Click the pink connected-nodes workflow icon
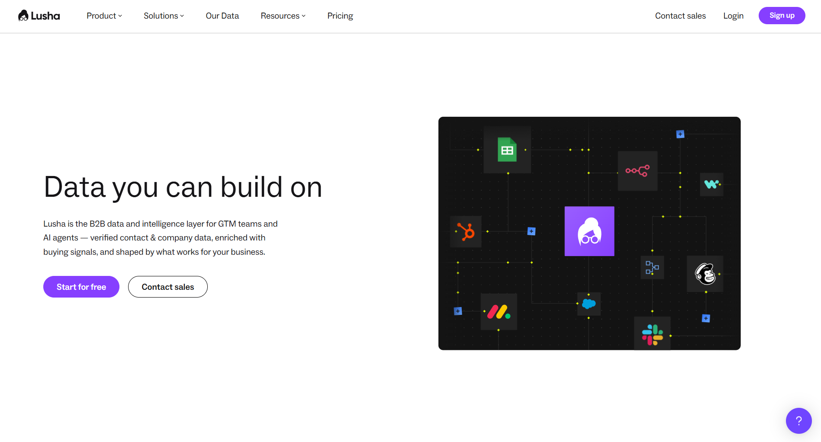 637,171
